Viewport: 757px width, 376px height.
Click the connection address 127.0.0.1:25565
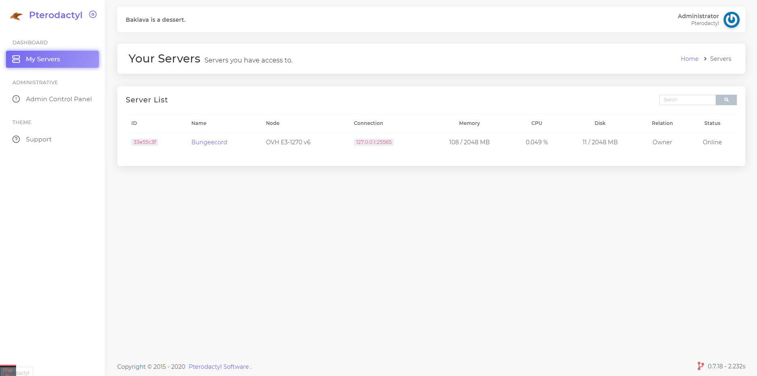click(374, 142)
